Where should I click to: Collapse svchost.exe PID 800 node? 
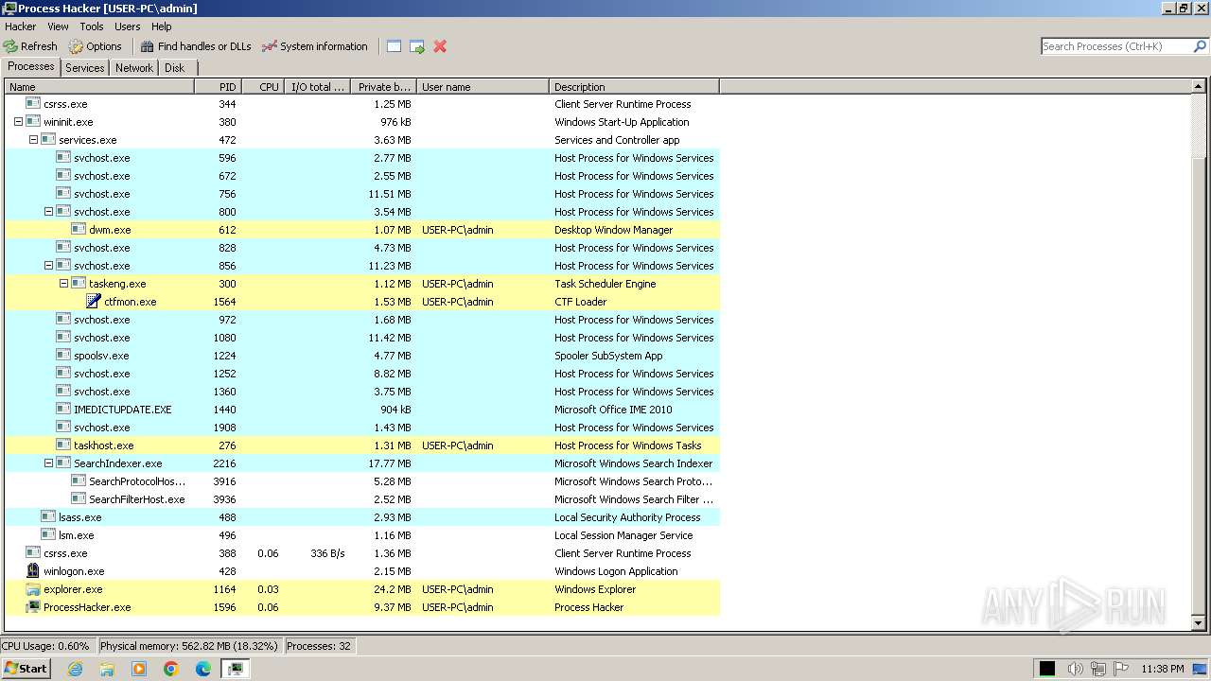tap(48, 212)
